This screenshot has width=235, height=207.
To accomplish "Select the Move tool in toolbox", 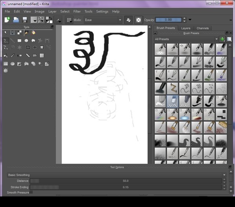I will [x=35, y=47].
